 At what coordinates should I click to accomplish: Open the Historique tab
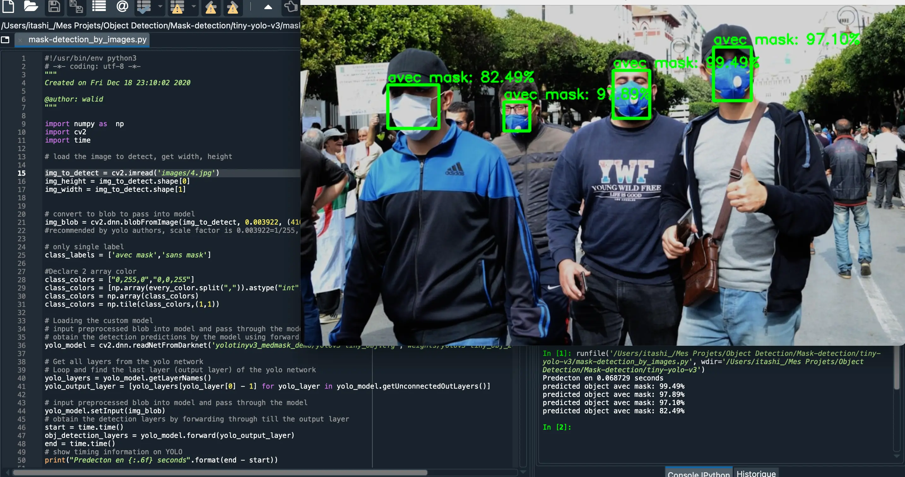[x=756, y=473]
